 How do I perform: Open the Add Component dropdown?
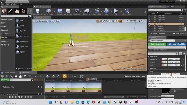point(157,44)
